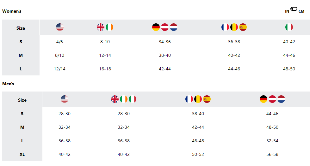Click Women's size M US value 8/10
Screen dimensions: 310x166
[59, 56]
